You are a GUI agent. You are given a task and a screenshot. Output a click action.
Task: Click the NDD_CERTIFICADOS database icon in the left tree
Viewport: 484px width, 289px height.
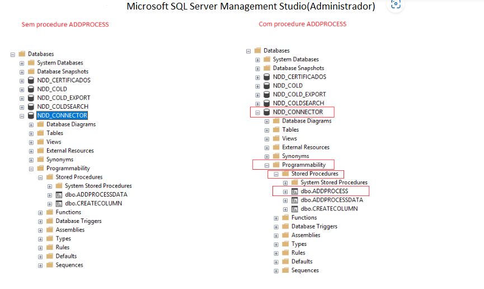pyautogui.click(x=31, y=80)
